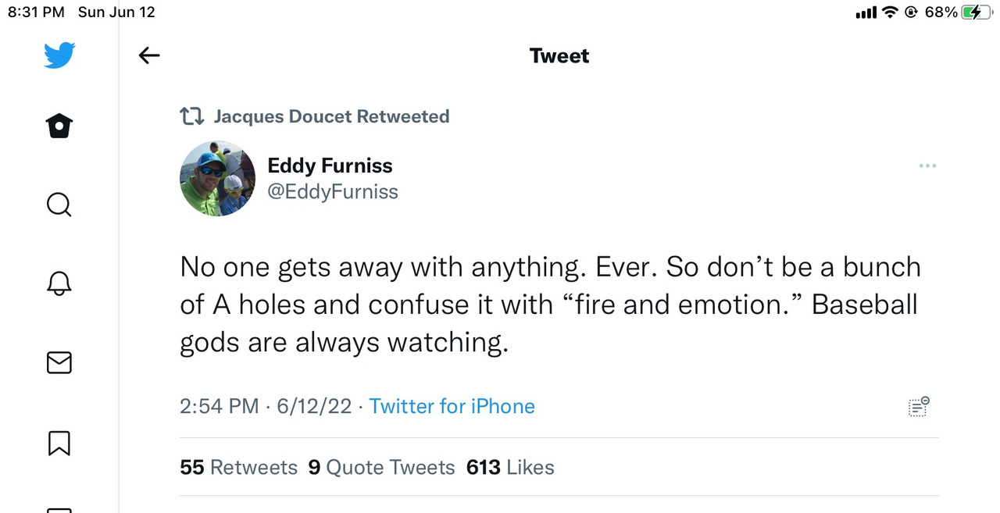Click the Eddy Furniss display name
This screenshot has height=513, width=1000.
(x=330, y=166)
